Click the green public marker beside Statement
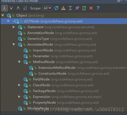The width and height of the screenshot is (127, 115). pyautogui.click(x=24, y=27)
